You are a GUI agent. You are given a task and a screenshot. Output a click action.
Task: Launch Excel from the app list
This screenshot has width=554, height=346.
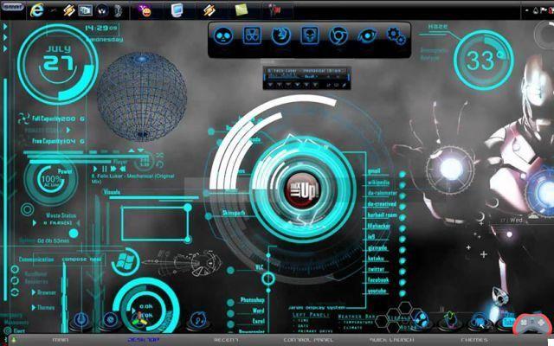(258, 321)
